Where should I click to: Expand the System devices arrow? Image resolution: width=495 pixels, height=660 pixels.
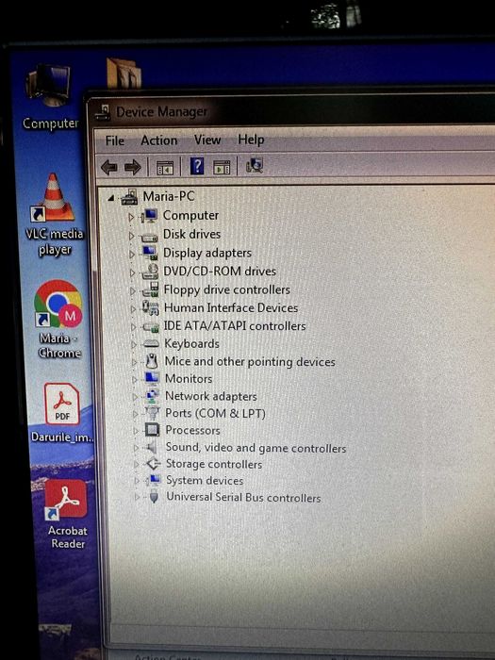(x=137, y=480)
